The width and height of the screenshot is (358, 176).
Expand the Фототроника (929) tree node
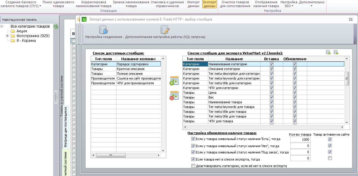coord(7,36)
